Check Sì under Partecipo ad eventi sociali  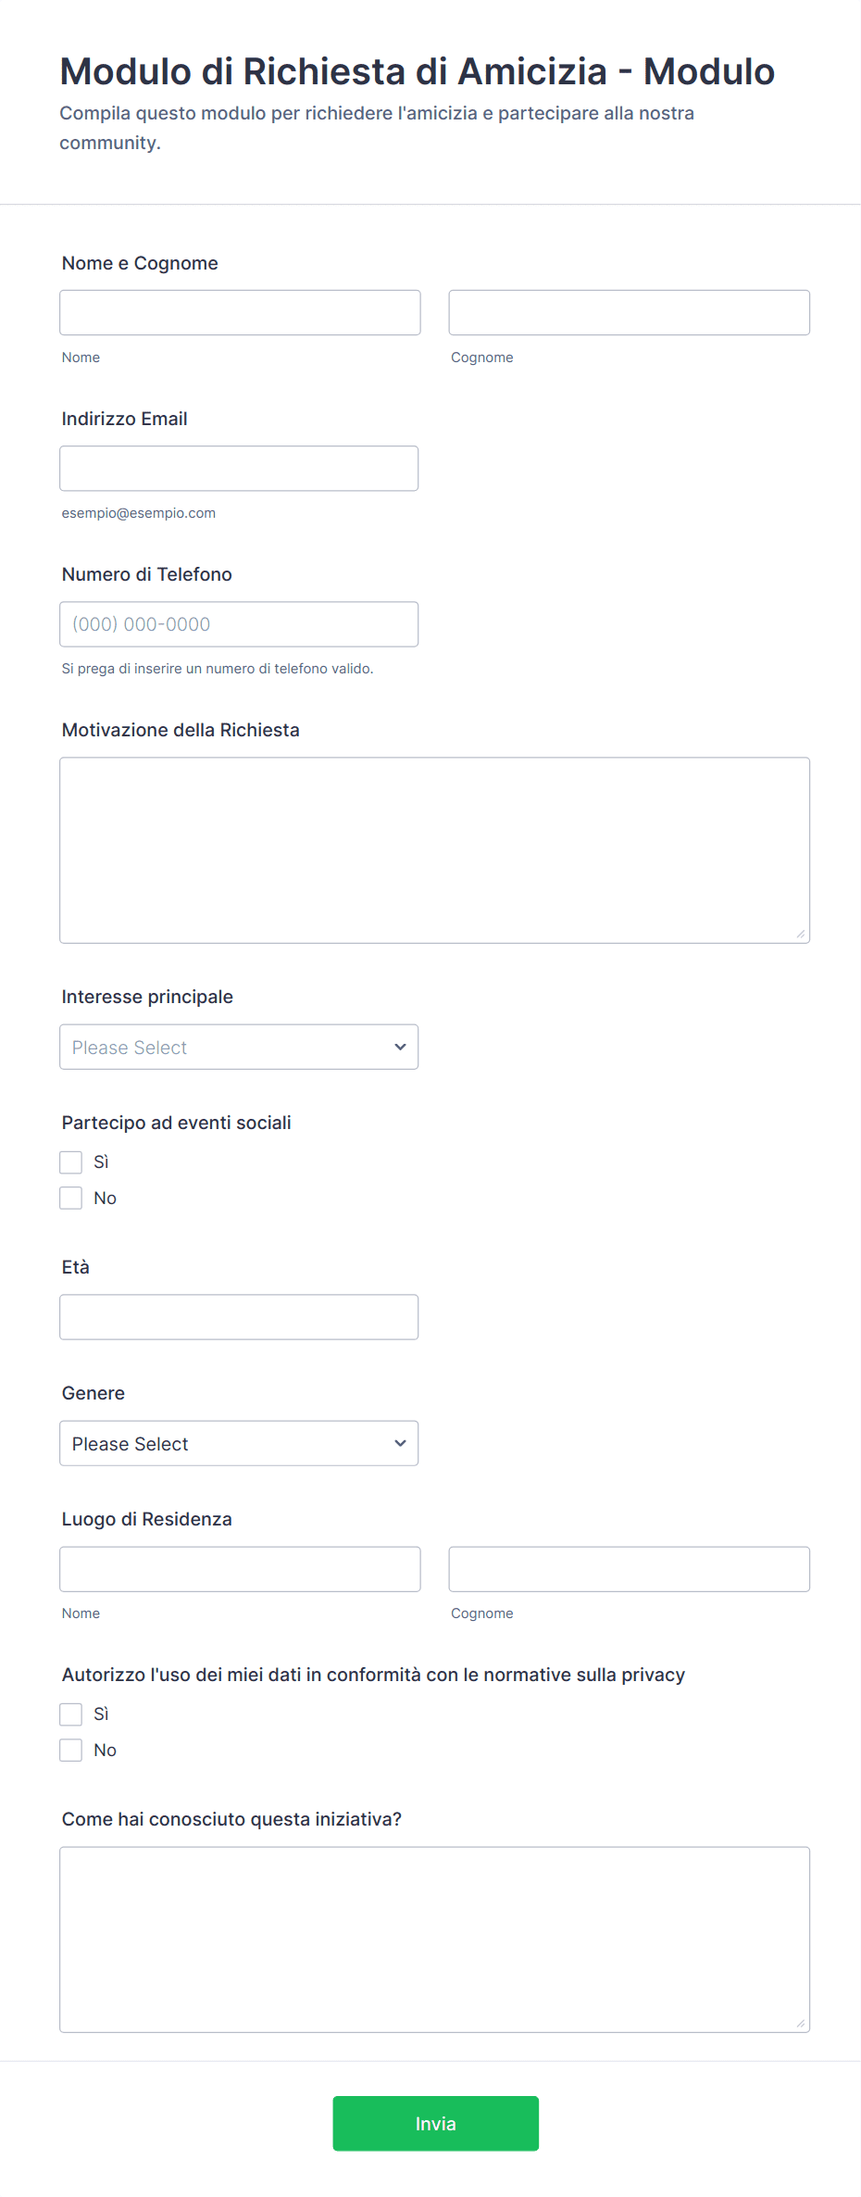pyautogui.click(x=71, y=1162)
